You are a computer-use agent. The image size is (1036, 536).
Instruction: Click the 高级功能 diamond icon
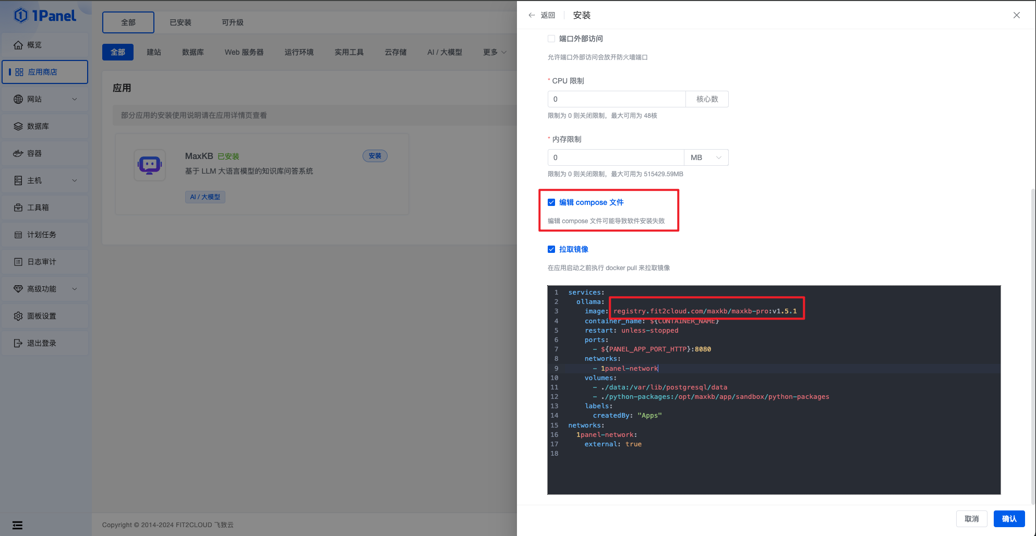[x=18, y=289]
